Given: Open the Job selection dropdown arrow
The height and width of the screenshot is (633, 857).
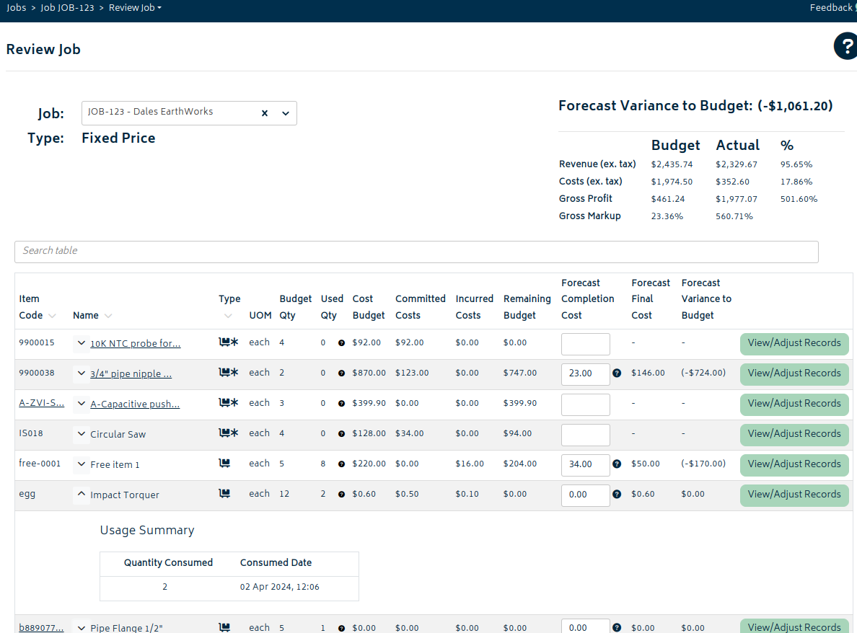Looking at the screenshot, I should [x=285, y=113].
